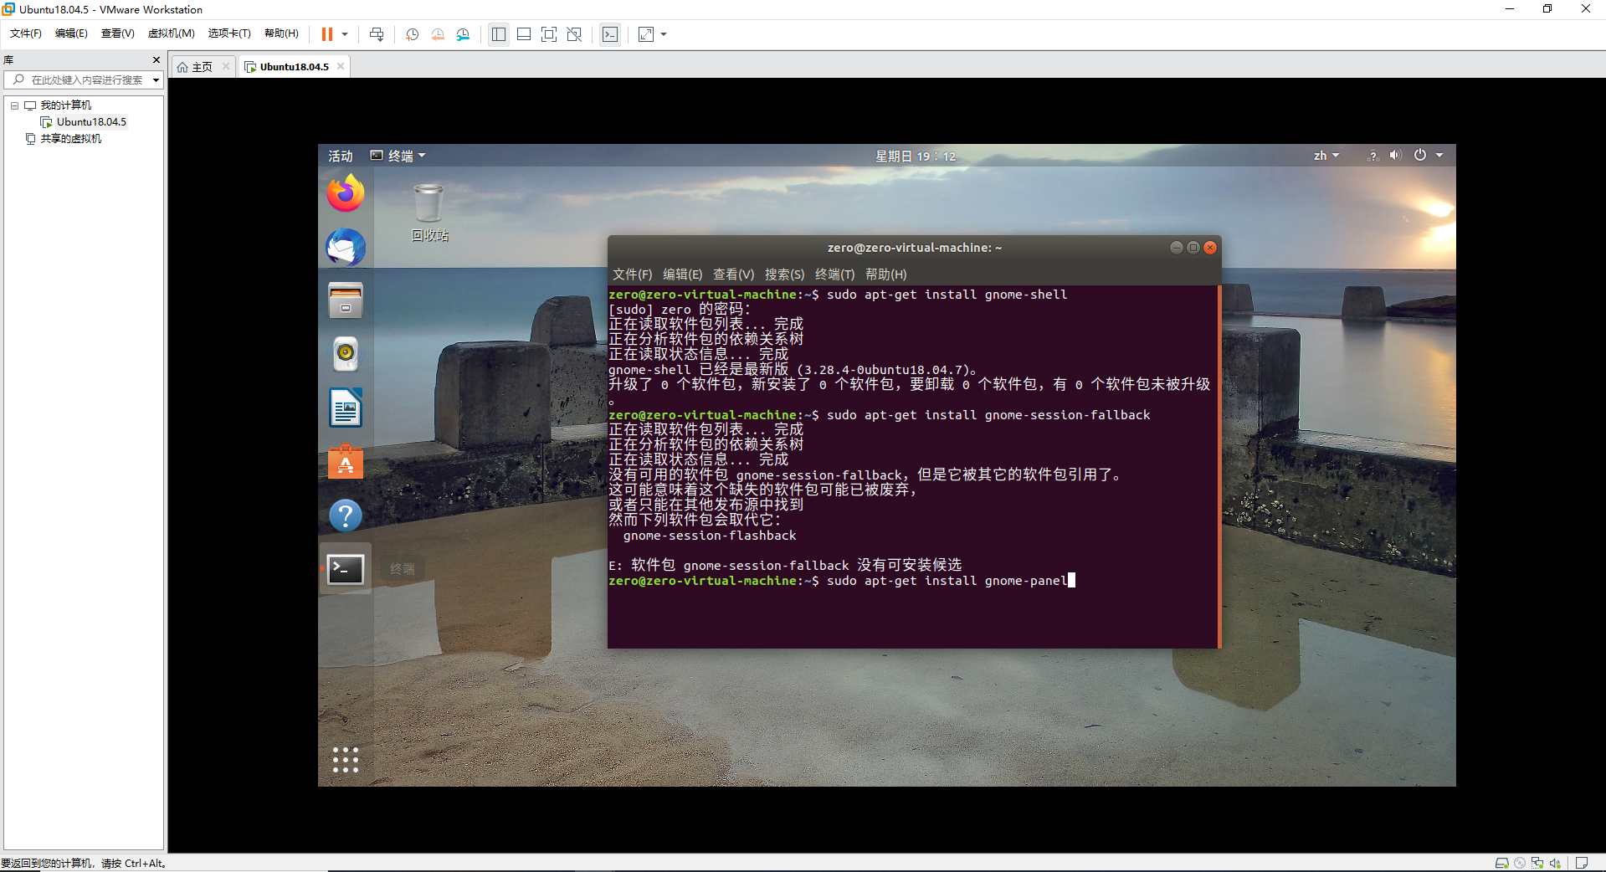Open the Files manager from the dock
Viewport: 1606px width, 872px height.
coord(346,300)
